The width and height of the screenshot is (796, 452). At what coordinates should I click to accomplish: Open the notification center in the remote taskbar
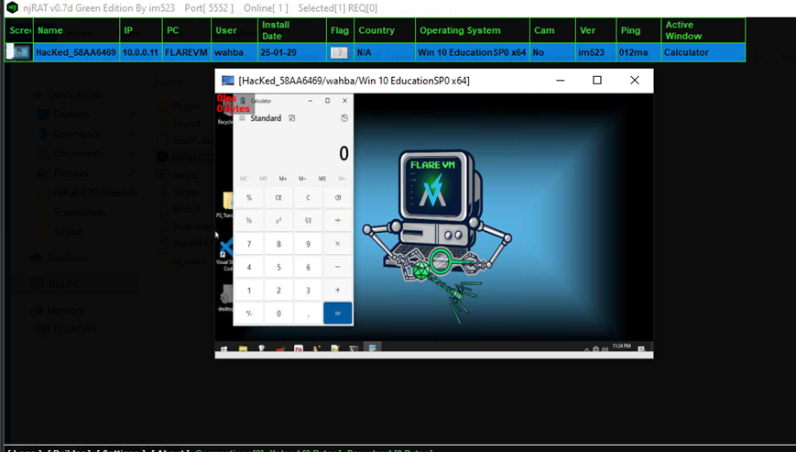point(641,349)
